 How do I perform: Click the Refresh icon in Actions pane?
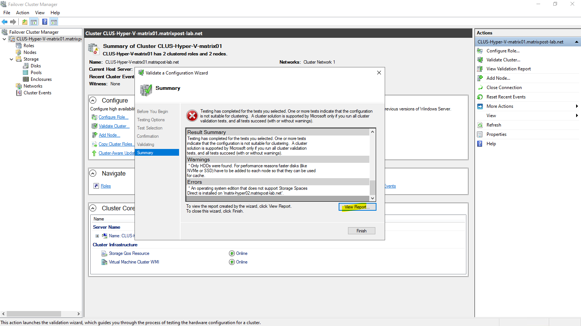480,125
